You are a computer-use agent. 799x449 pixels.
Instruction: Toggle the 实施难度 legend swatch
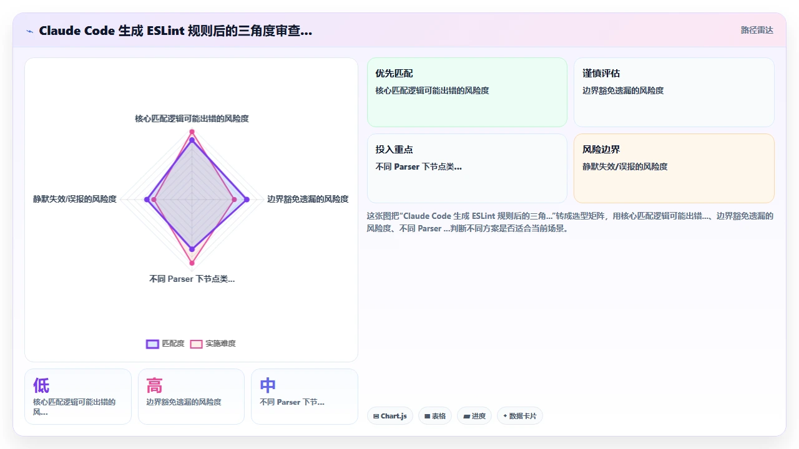click(197, 344)
